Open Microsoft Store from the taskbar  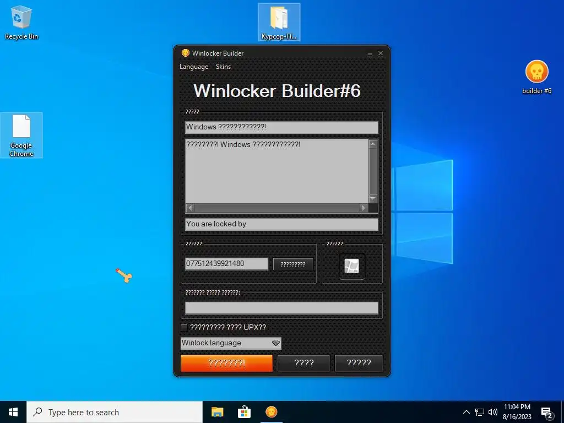(244, 412)
